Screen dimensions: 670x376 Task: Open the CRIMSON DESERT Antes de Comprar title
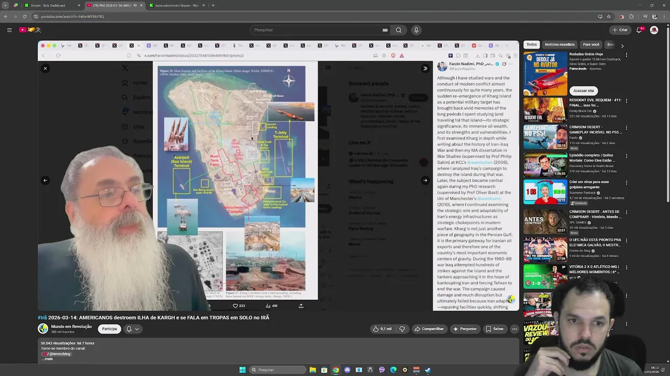pos(595,214)
